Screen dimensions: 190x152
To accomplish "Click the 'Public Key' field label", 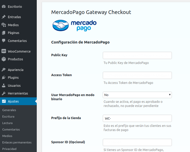I will point(59,55).
